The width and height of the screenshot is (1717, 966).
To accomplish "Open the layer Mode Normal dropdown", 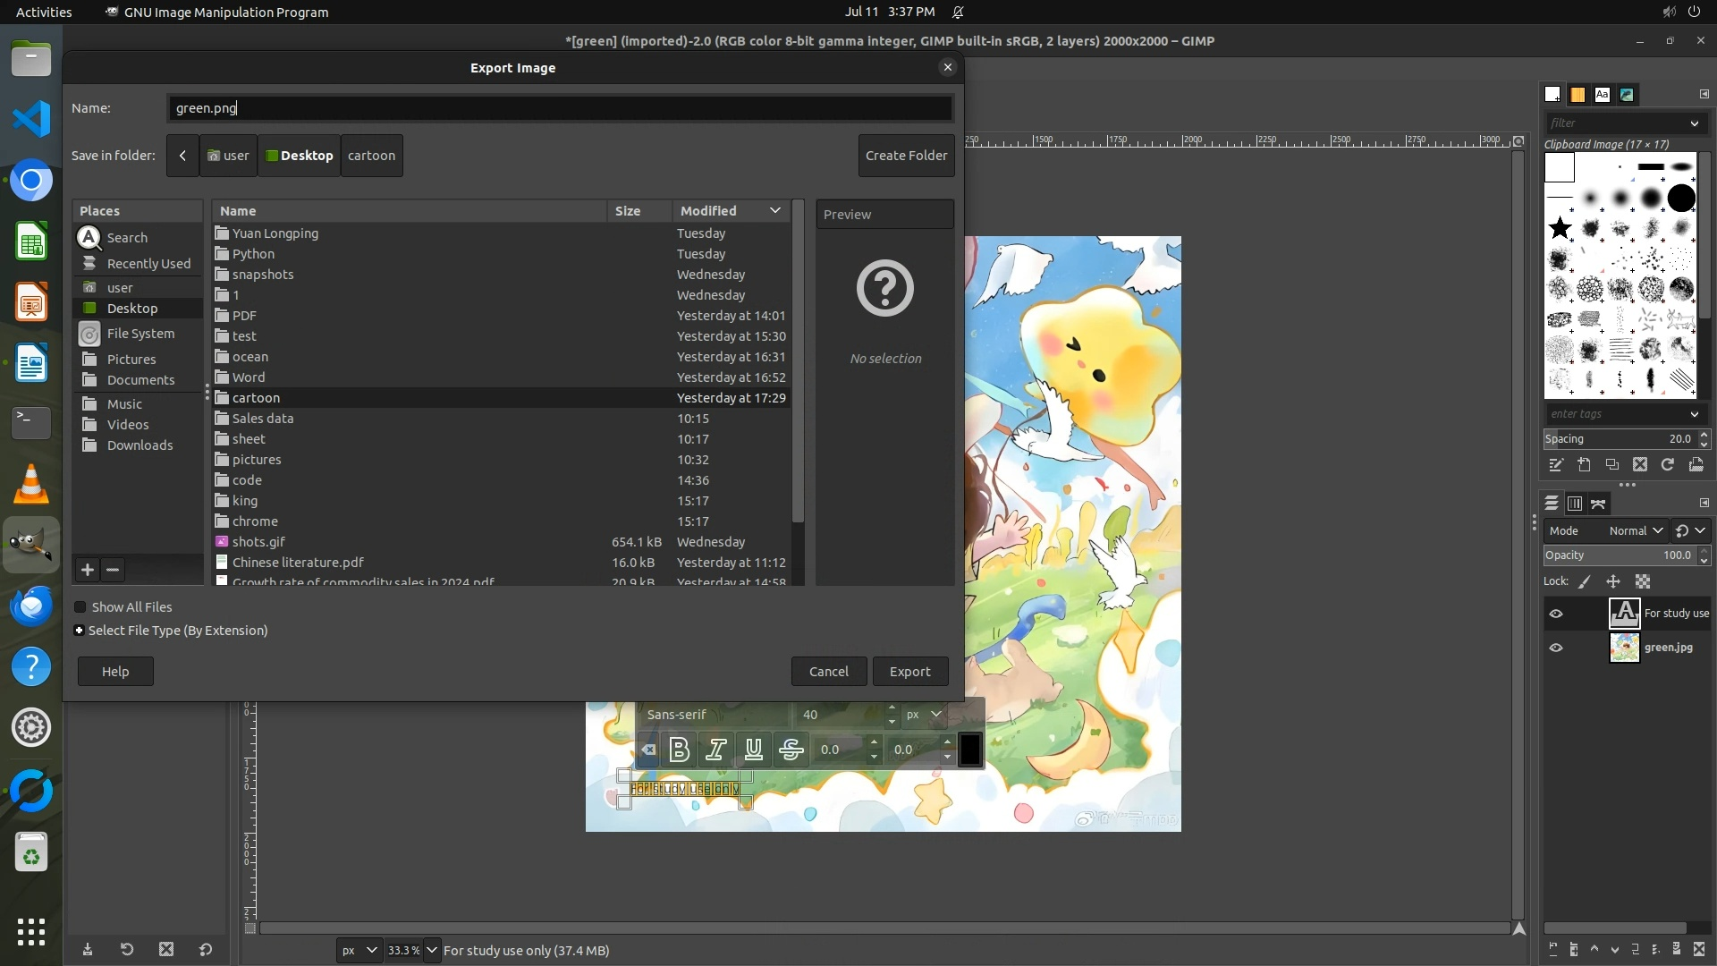I will 1635,530.
